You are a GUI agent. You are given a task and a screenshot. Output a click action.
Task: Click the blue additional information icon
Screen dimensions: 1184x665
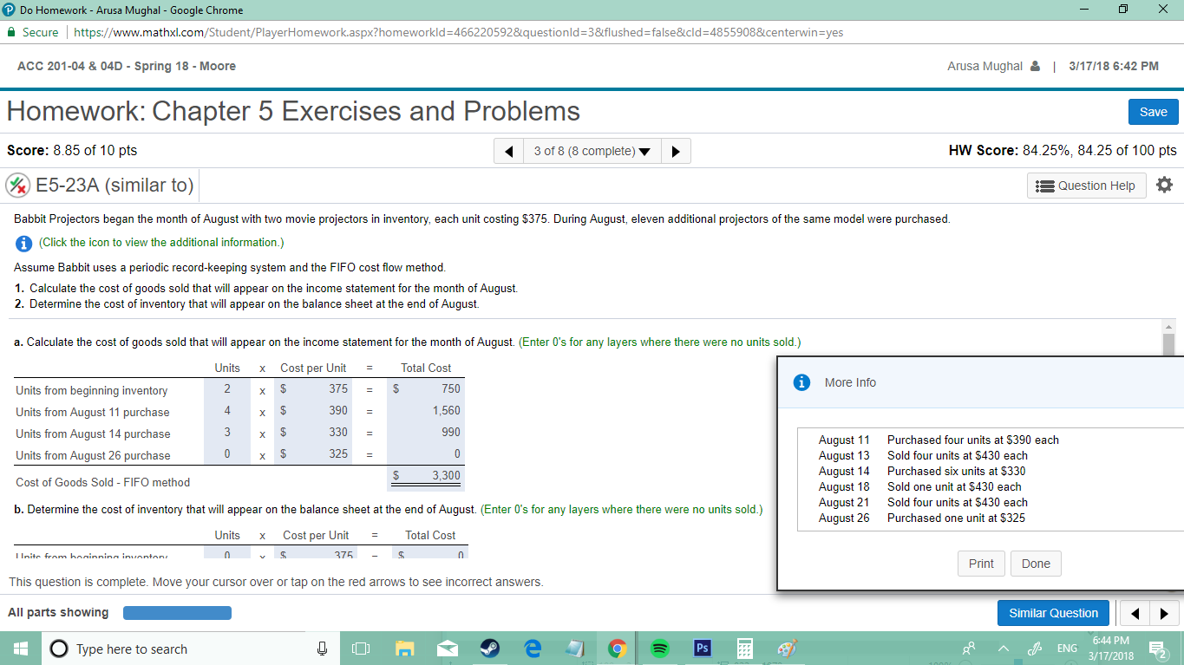coord(23,243)
